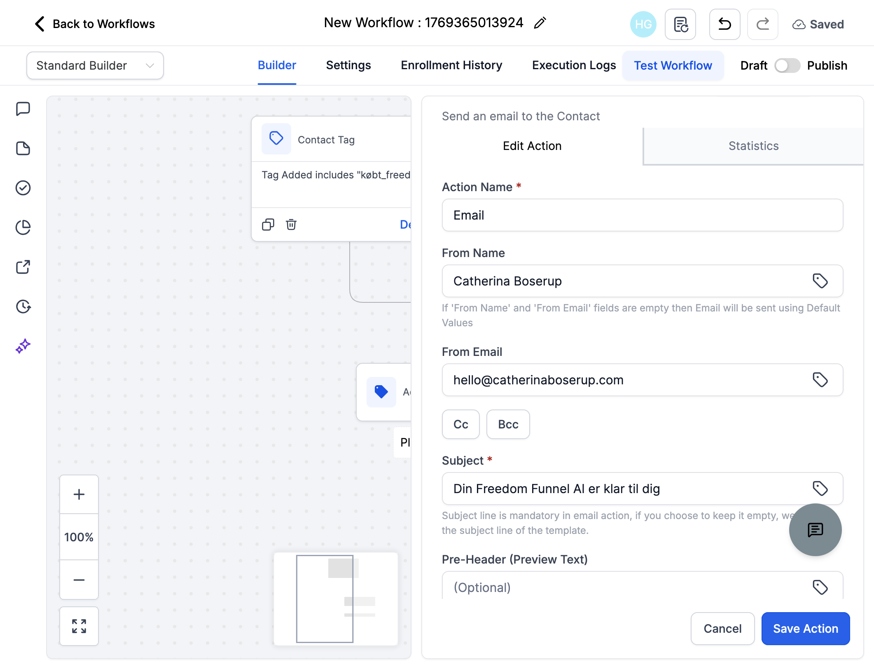Click the Save Action button
Viewport: 874px width, 669px height.
pyautogui.click(x=806, y=629)
